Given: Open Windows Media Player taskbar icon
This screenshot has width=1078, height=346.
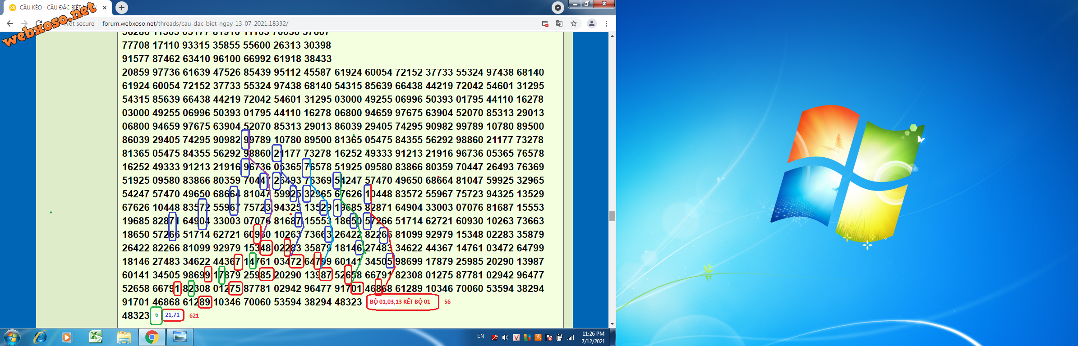Looking at the screenshot, I should (x=67, y=337).
